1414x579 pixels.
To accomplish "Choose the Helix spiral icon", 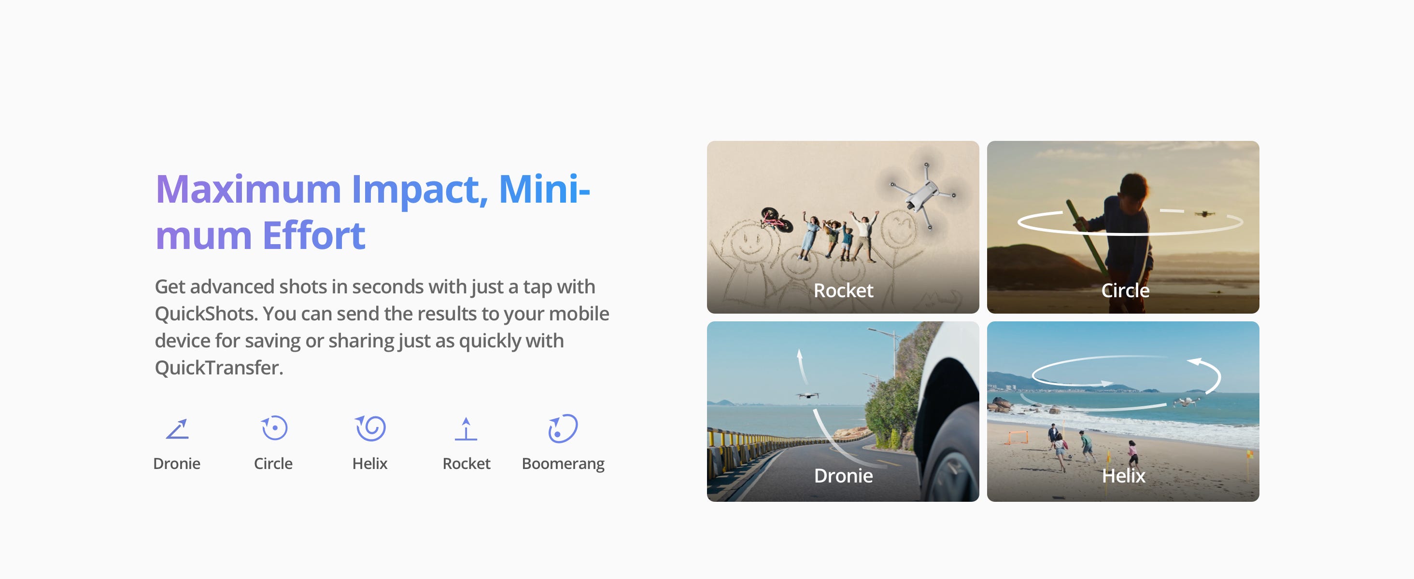I will coord(370,428).
